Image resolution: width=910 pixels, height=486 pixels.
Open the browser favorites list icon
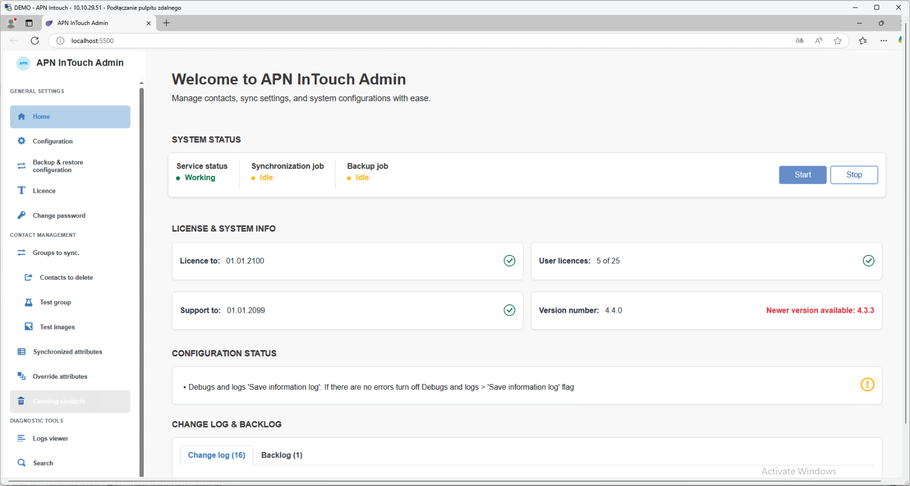(x=863, y=41)
